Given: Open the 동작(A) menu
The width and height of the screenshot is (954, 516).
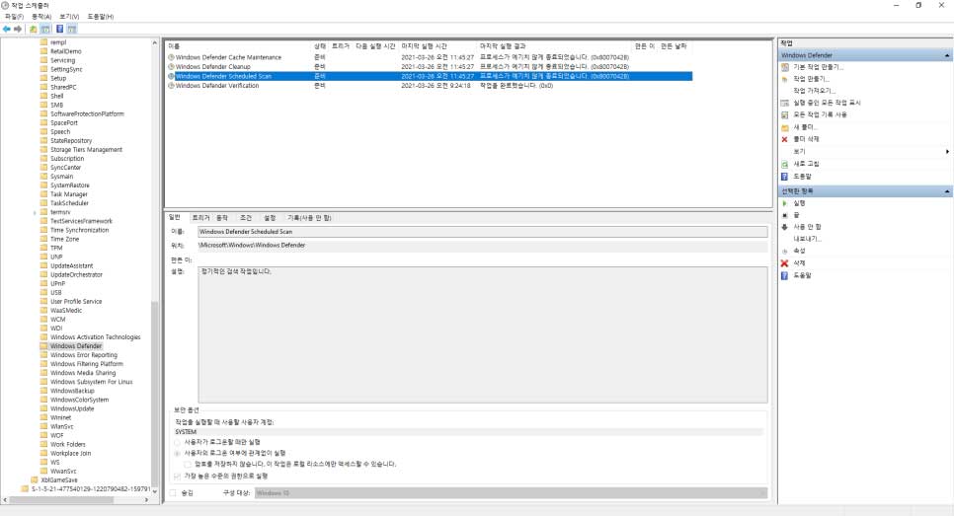Looking at the screenshot, I should [41, 17].
